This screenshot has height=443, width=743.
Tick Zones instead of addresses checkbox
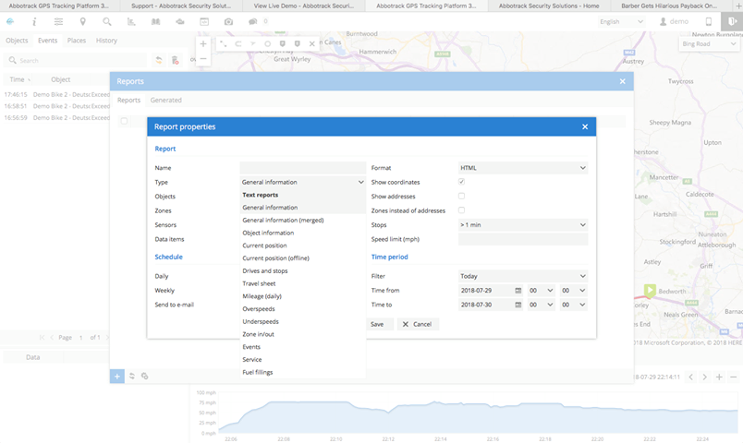(x=462, y=210)
